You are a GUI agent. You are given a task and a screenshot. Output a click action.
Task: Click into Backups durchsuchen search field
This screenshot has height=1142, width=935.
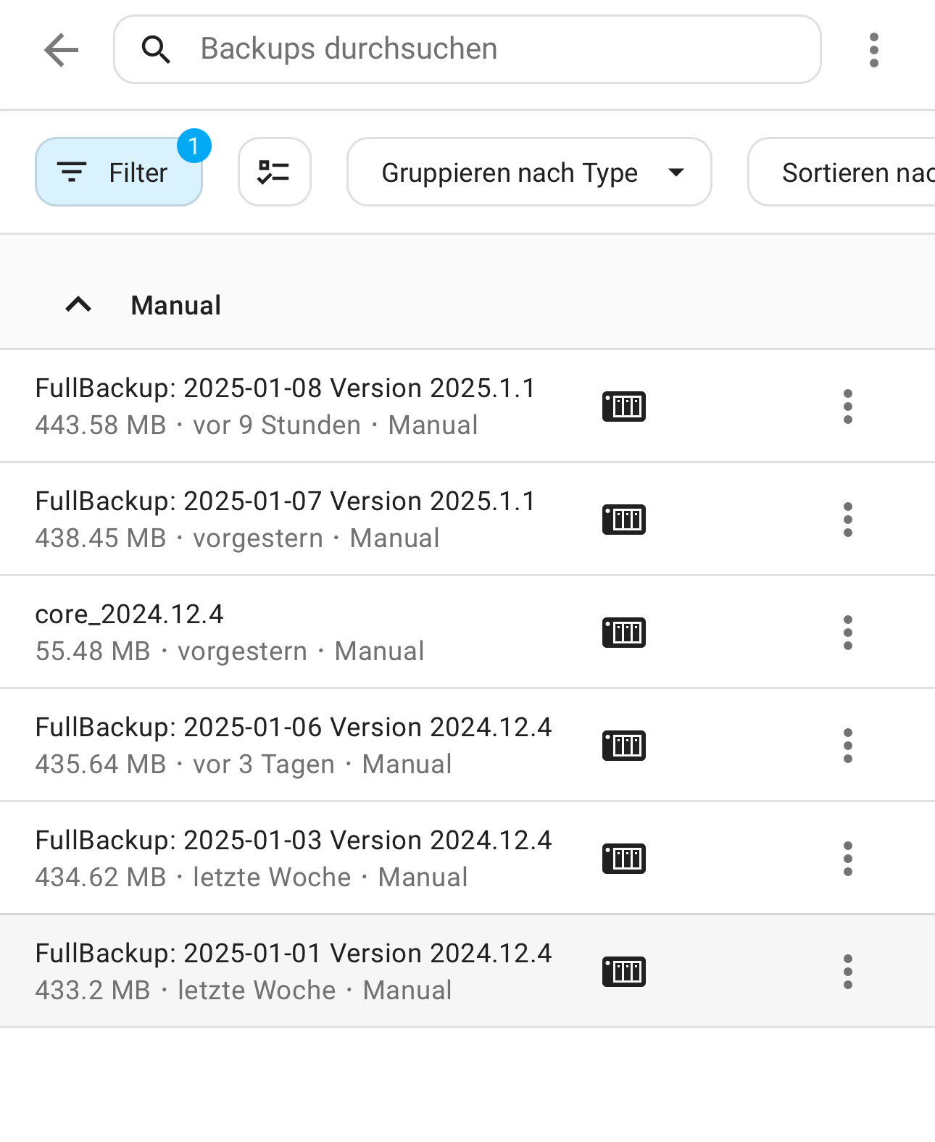pyautogui.click(x=467, y=49)
